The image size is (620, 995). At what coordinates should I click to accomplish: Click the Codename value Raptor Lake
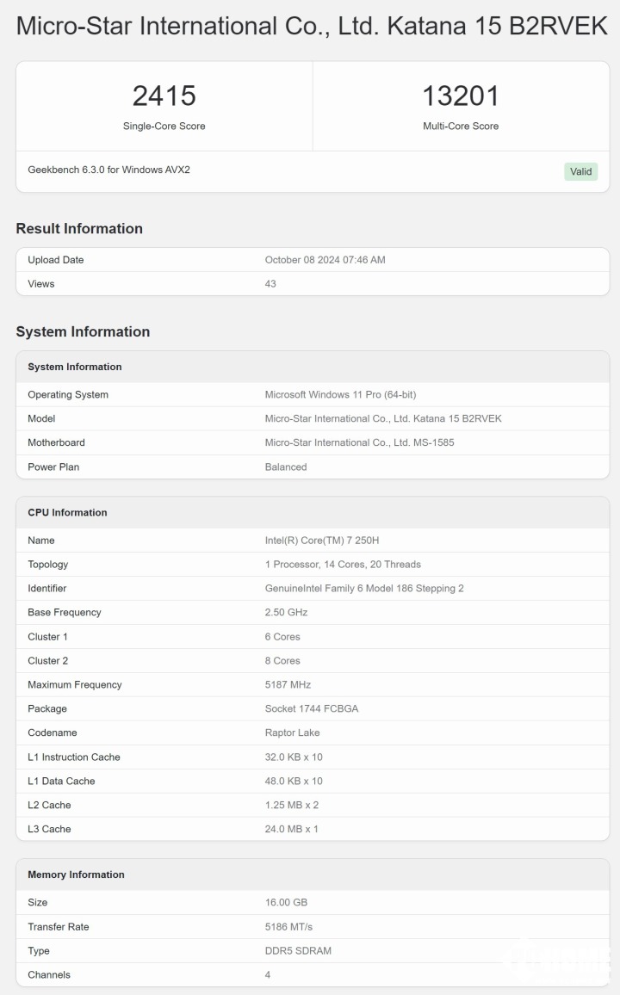[x=292, y=733]
